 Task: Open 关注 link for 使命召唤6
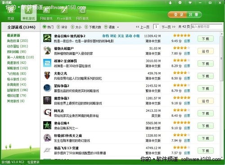(x=121, y=36)
